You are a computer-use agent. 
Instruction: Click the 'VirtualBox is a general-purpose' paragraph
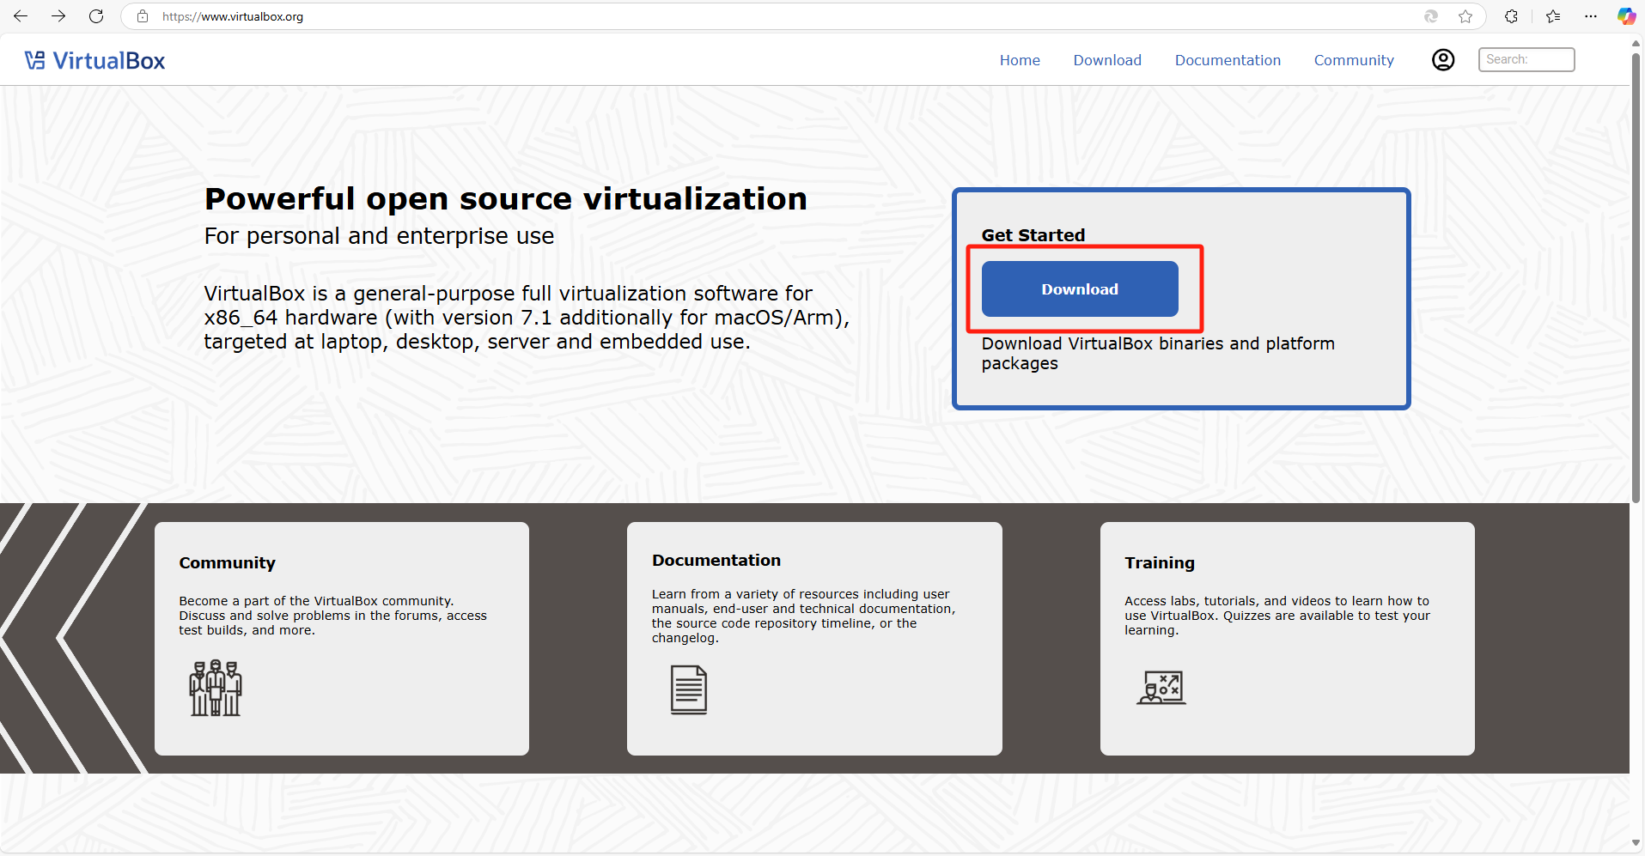[527, 318]
